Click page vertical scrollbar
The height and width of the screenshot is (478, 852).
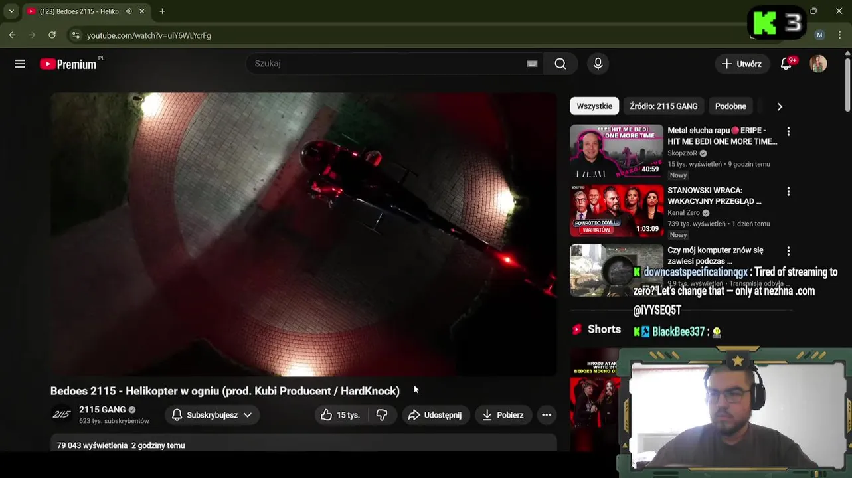847,86
